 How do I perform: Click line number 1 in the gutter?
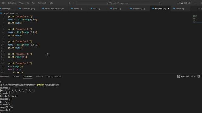(x=3, y=17)
